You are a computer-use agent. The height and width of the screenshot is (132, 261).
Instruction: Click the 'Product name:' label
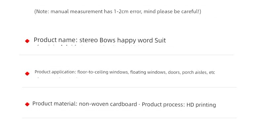(56, 40)
